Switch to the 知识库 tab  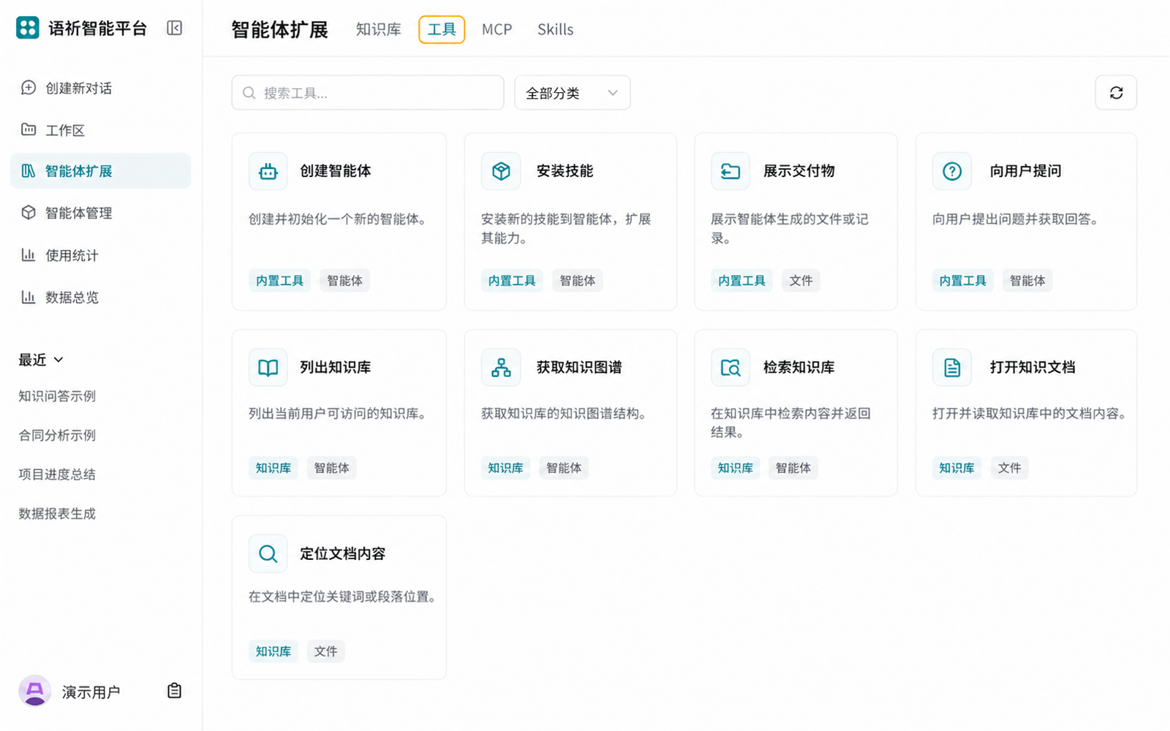378,29
